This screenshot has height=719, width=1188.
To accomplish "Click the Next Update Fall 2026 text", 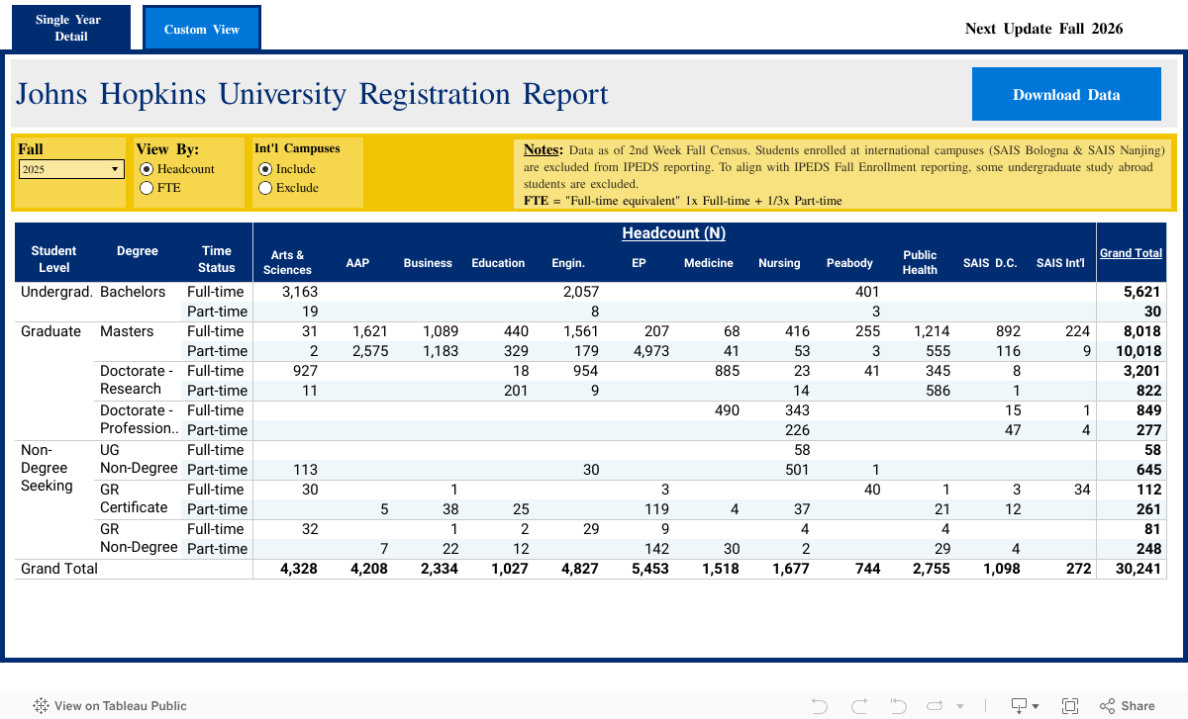I will 1044,29.
